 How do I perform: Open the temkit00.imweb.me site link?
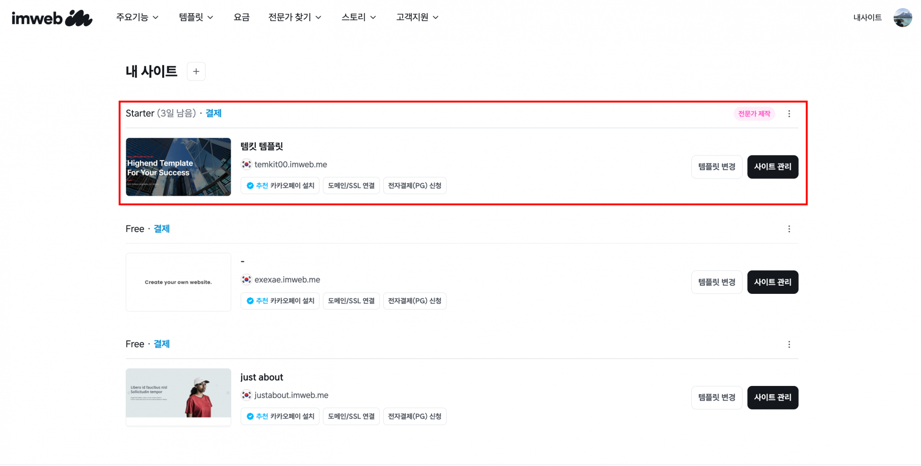coord(291,164)
